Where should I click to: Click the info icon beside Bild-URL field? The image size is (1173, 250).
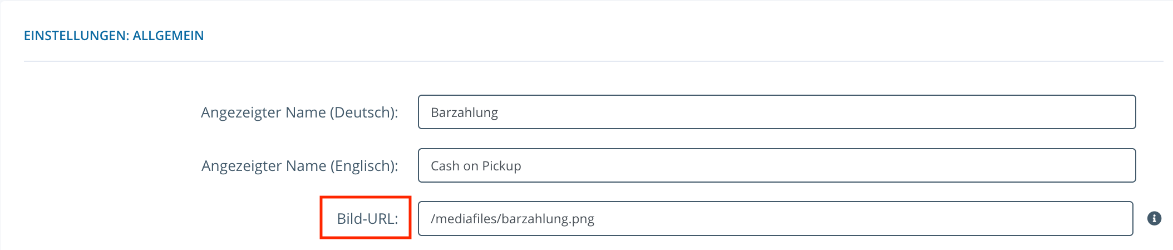[1154, 218]
